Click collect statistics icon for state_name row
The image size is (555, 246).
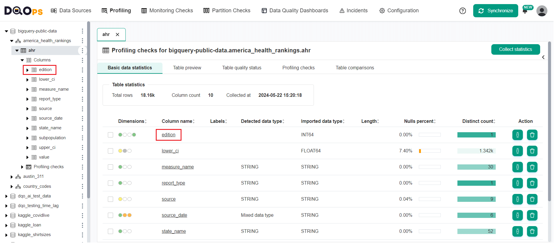point(517,231)
